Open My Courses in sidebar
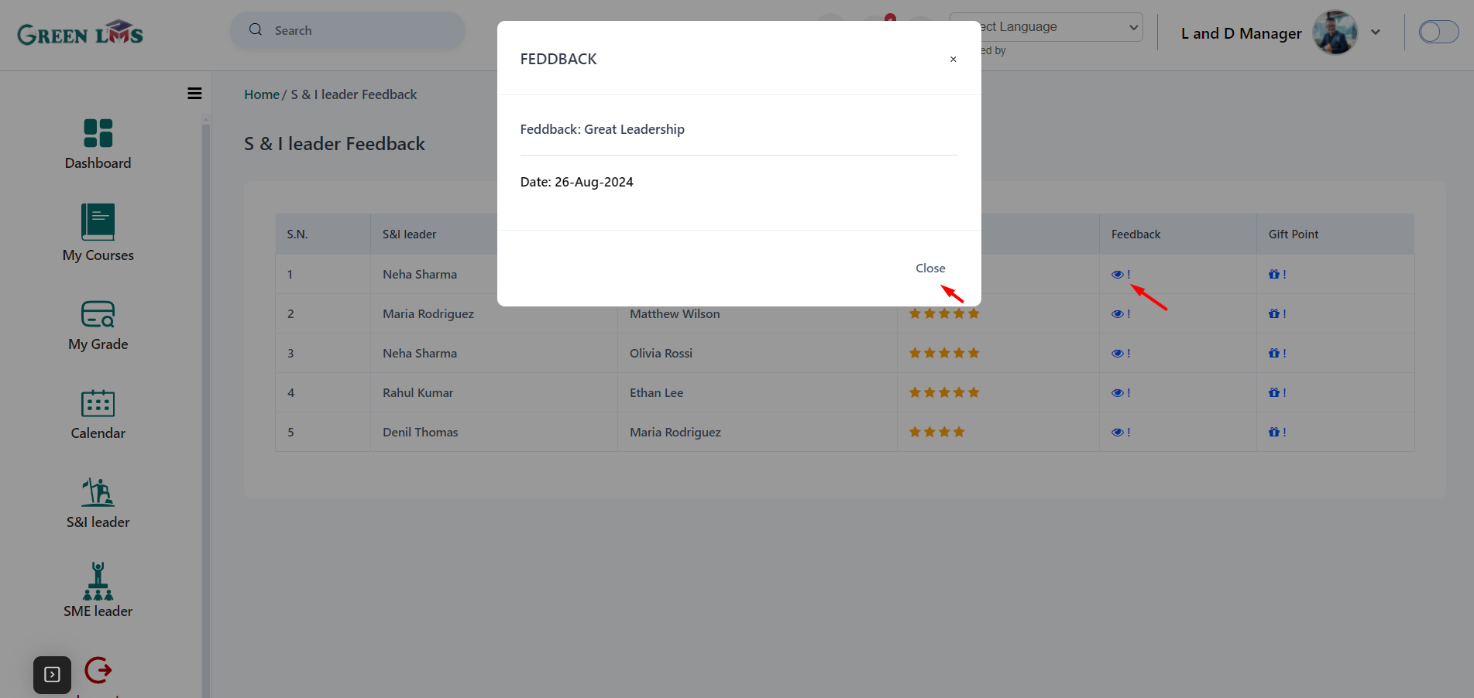Viewport: 1474px width, 698px height. point(98,222)
